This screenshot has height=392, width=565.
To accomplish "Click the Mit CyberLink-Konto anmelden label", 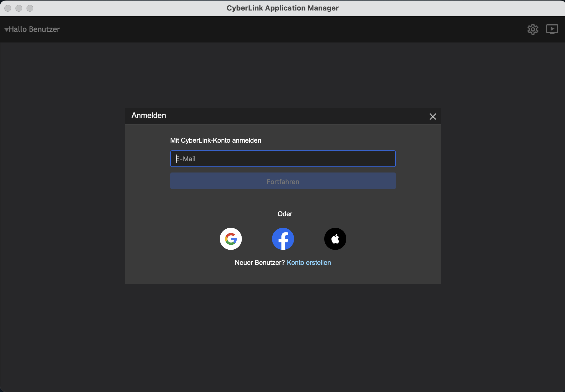I will pos(216,140).
